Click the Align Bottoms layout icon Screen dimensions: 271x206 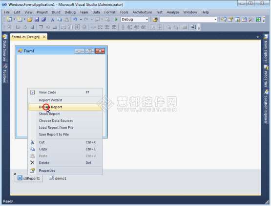[55, 27]
